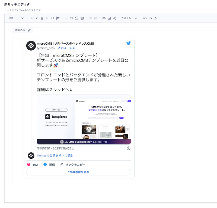Toggle the bulleted list
This screenshot has width=217, height=208.
[x=90, y=18]
